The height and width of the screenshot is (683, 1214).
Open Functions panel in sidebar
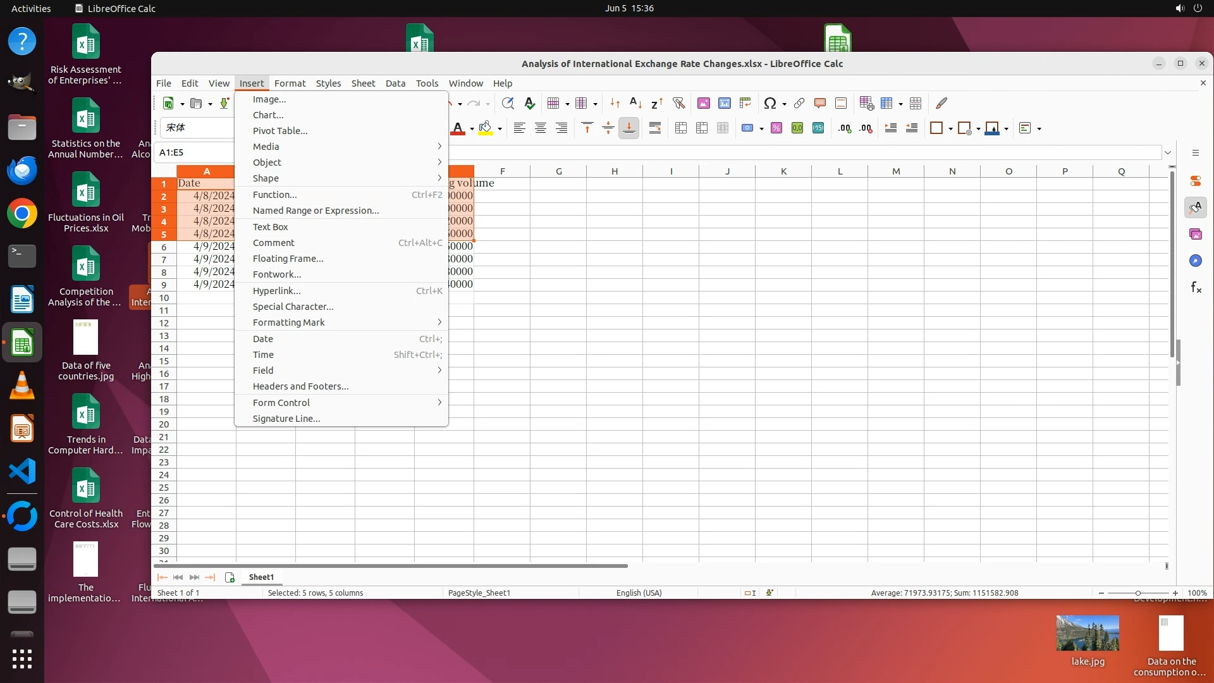(x=1196, y=288)
